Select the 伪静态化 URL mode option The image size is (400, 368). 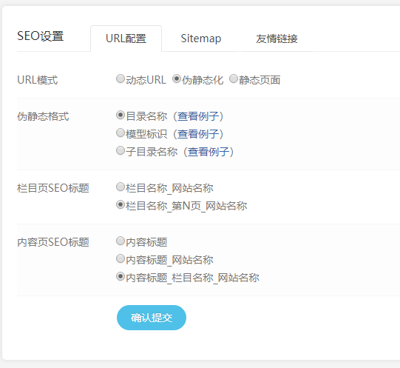click(x=177, y=78)
